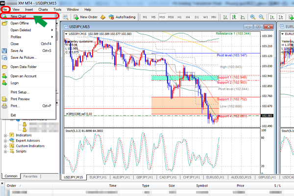Viewport: 294px width, 196px height.
Task: Select Open Data Folder entry
Action: (28, 67)
